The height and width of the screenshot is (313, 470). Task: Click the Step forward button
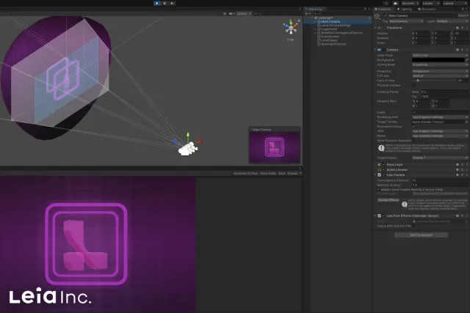click(172, 3)
